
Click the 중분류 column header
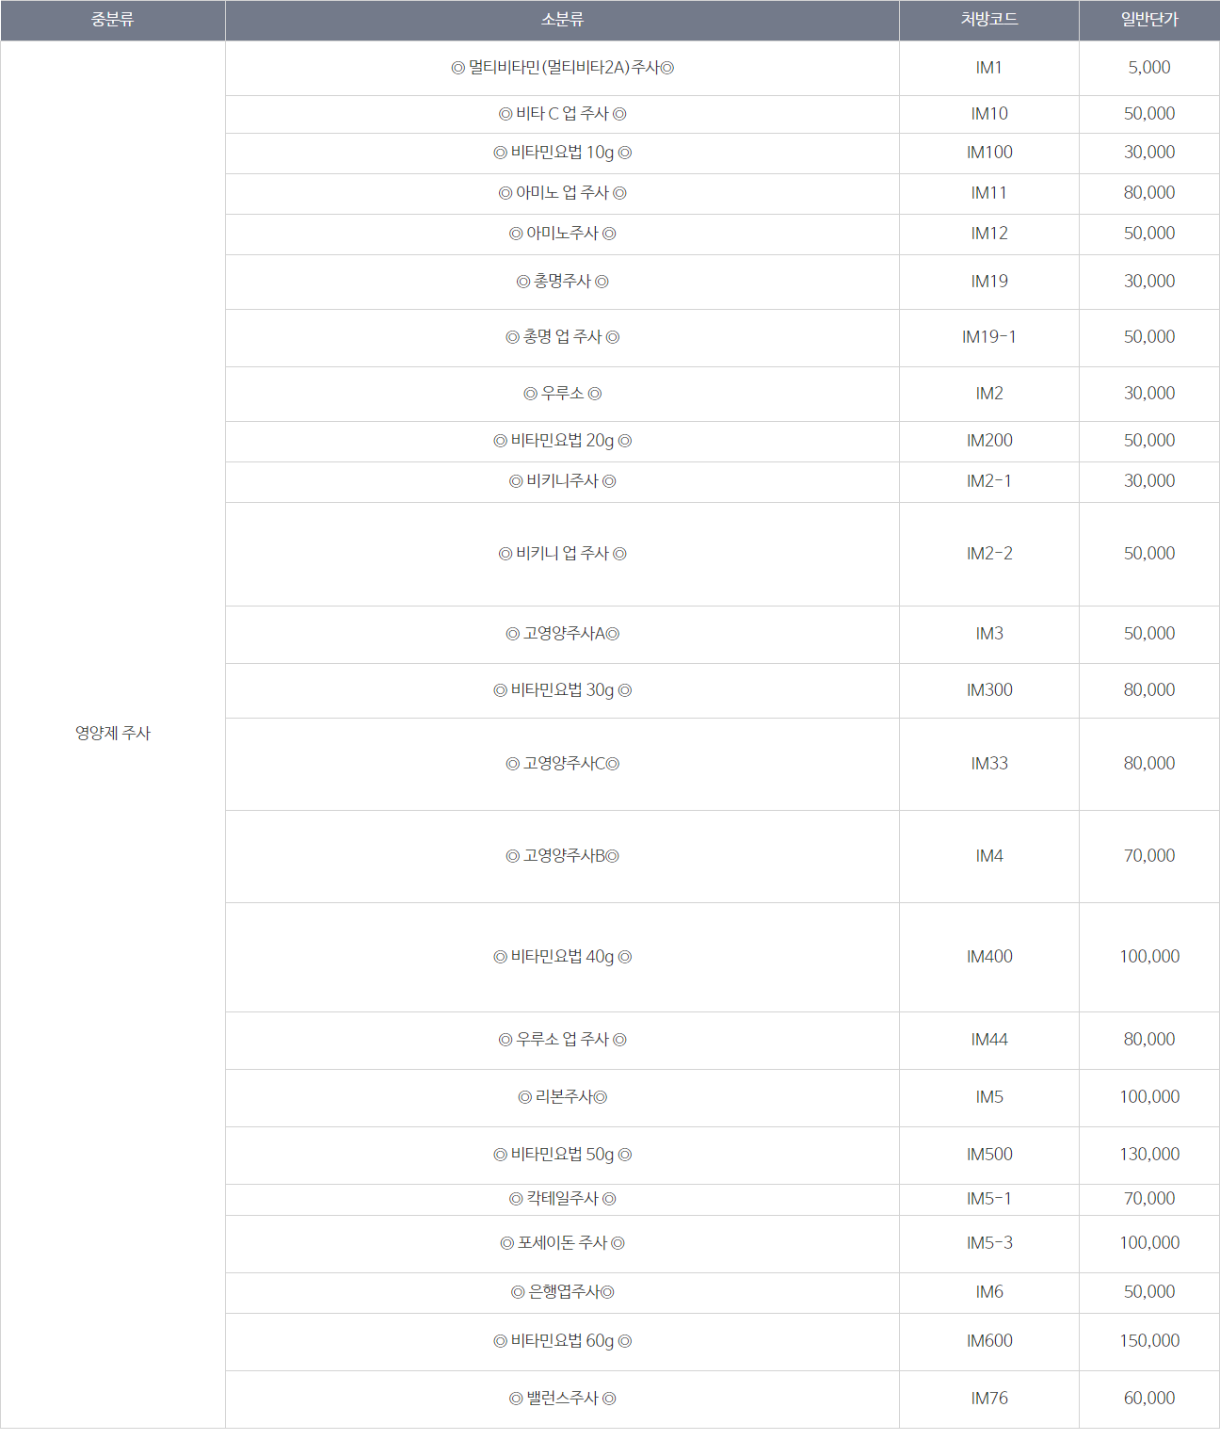113,20
